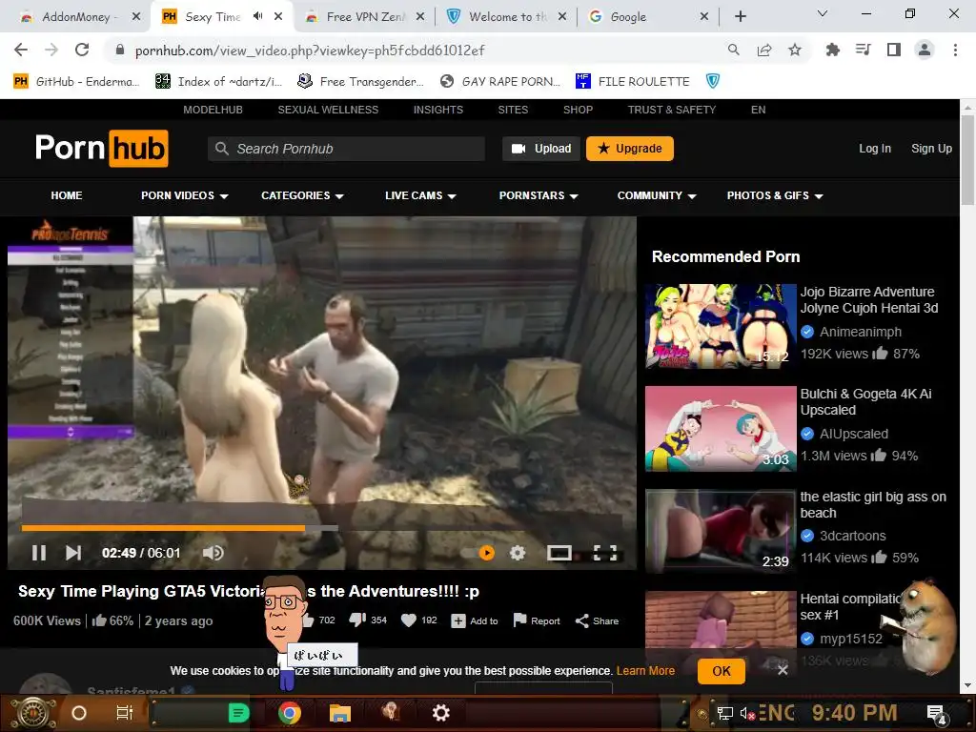Open a new browser tab
Image resolution: width=976 pixels, height=732 pixels.
pos(740,17)
